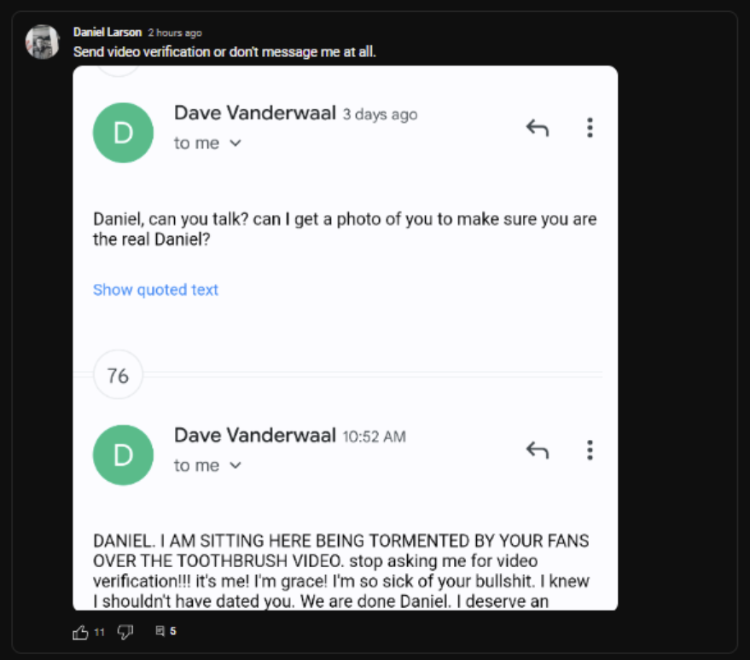Open comments icon showing 5 replies
The image size is (750, 660).
click(x=160, y=631)
